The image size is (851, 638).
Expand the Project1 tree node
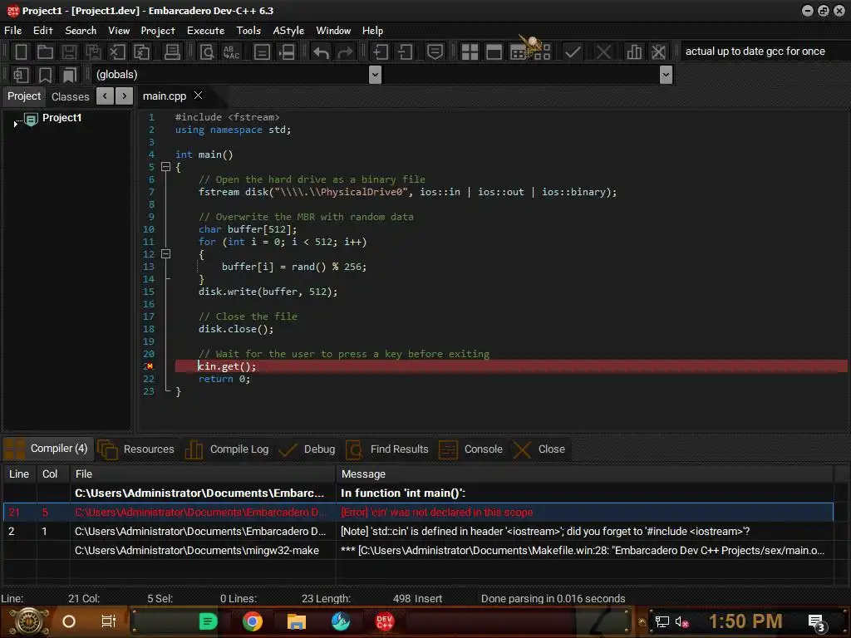point(15,125)
